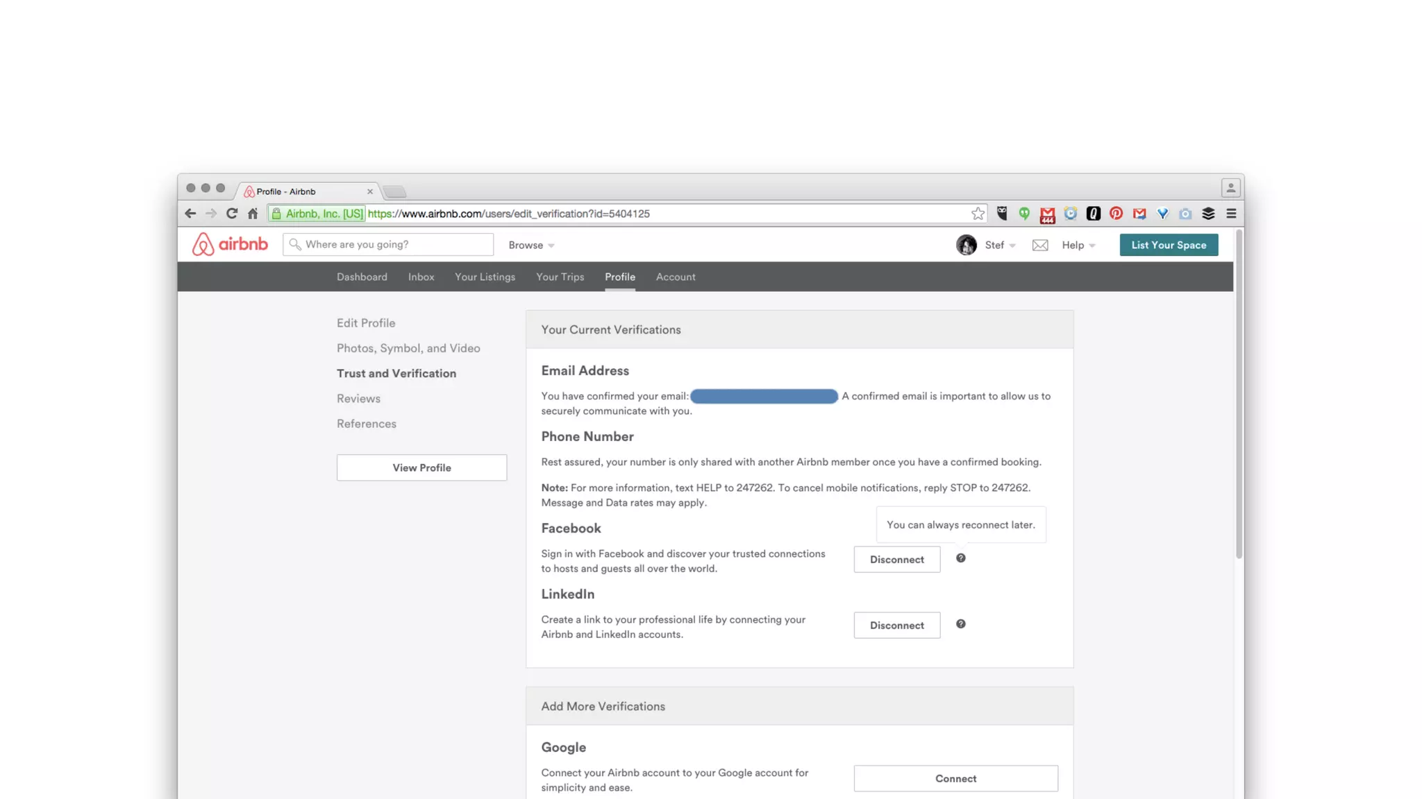
Task: Click the Facebook help question mark
Action: (960, 558)
